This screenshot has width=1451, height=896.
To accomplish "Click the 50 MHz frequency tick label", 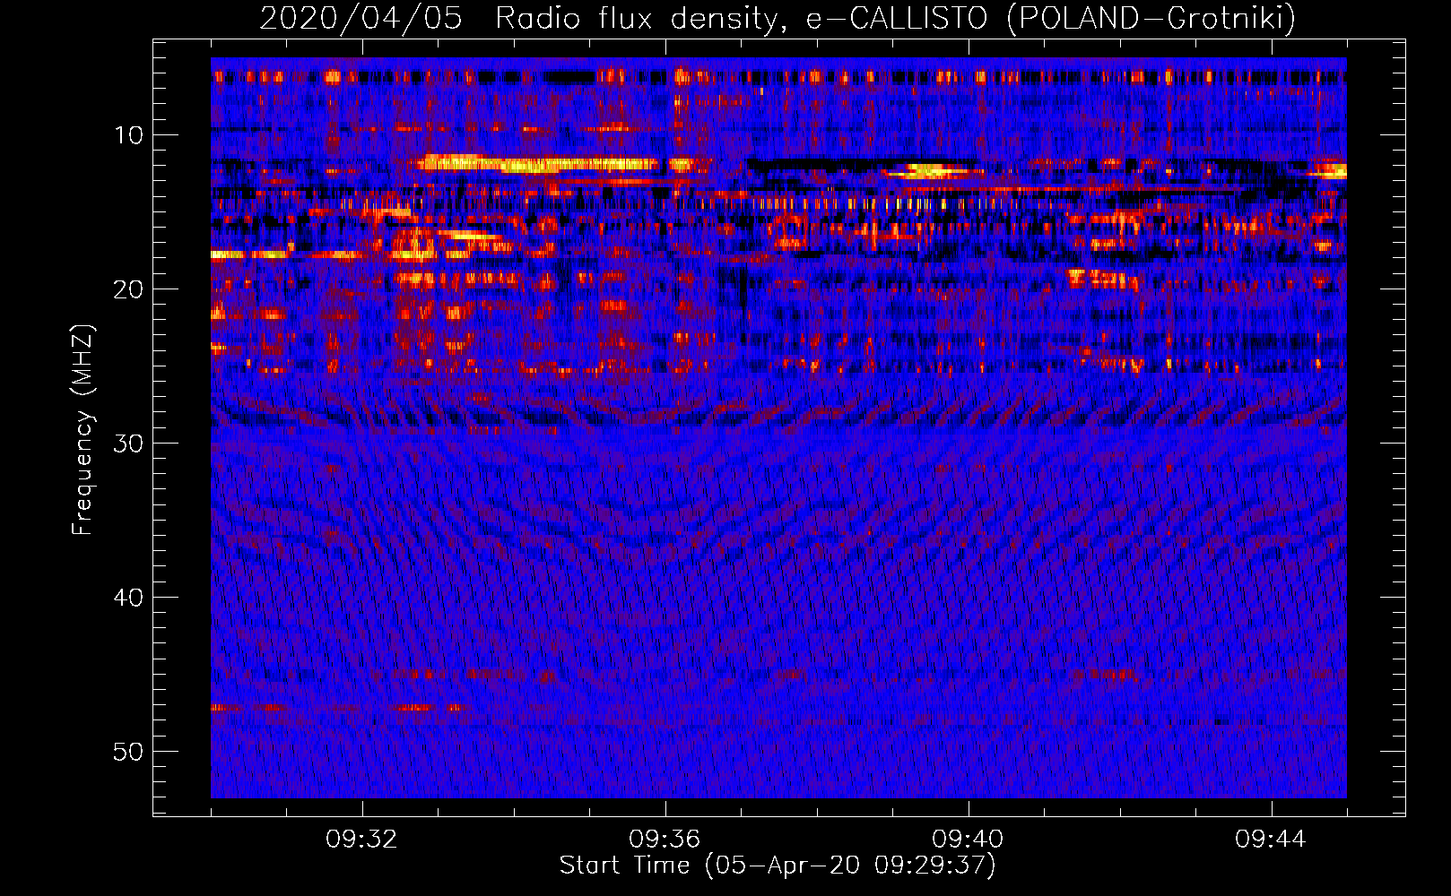I will click(x=129, y=752).
